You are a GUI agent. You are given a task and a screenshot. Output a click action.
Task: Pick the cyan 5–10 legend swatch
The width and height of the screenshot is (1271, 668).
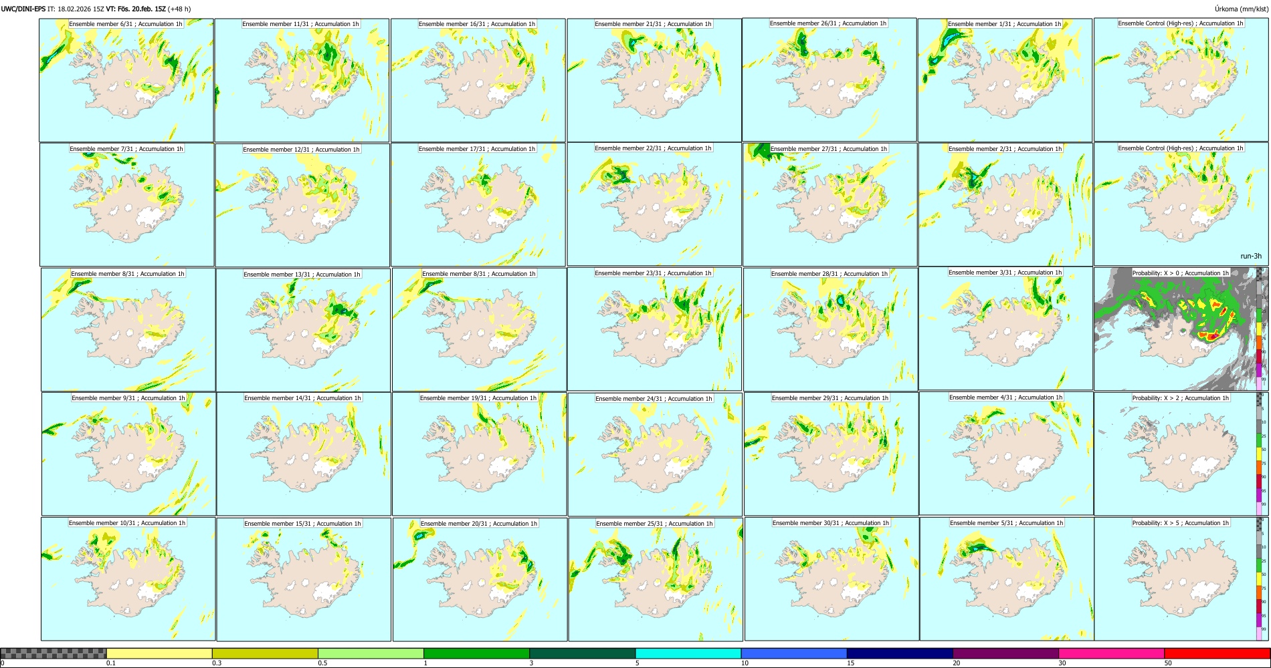(x=688, y=653)
